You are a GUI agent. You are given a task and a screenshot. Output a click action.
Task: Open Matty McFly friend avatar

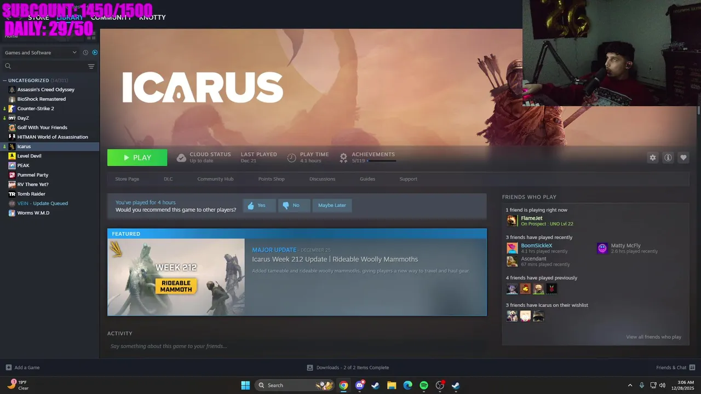(602, 248)
